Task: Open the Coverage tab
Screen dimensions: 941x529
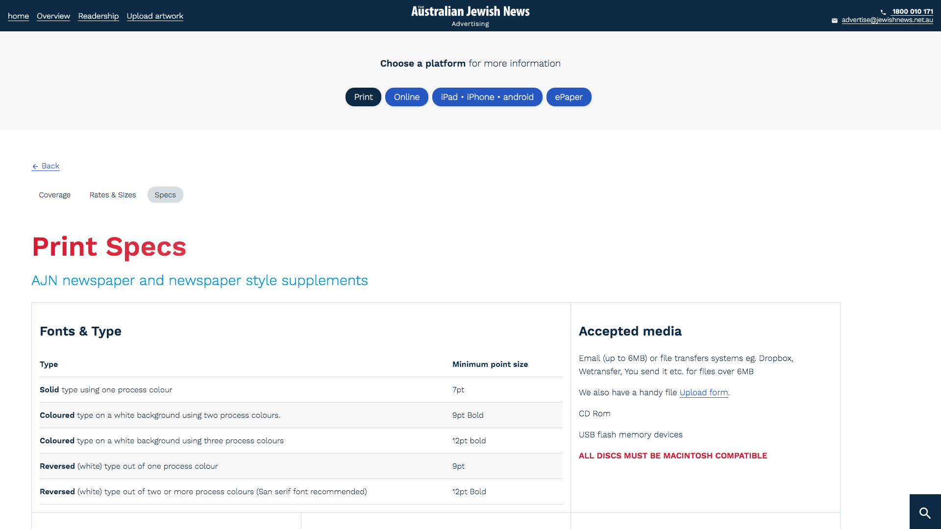Action: [55, 195]
